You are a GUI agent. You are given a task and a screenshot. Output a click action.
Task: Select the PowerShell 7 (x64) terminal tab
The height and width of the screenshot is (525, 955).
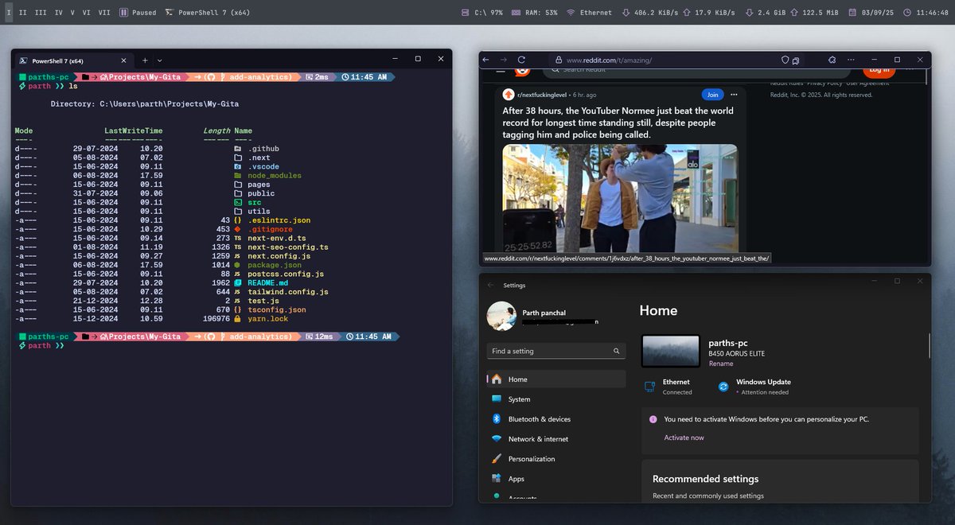[x=75, y=60]
